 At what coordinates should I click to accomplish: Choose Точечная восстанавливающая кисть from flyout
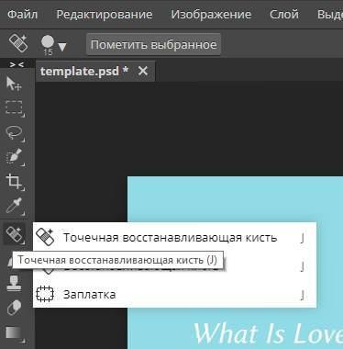pyautogui.click(x=174, y=238)
